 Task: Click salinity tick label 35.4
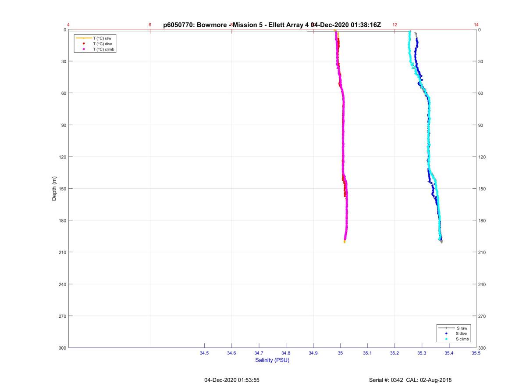449,353
